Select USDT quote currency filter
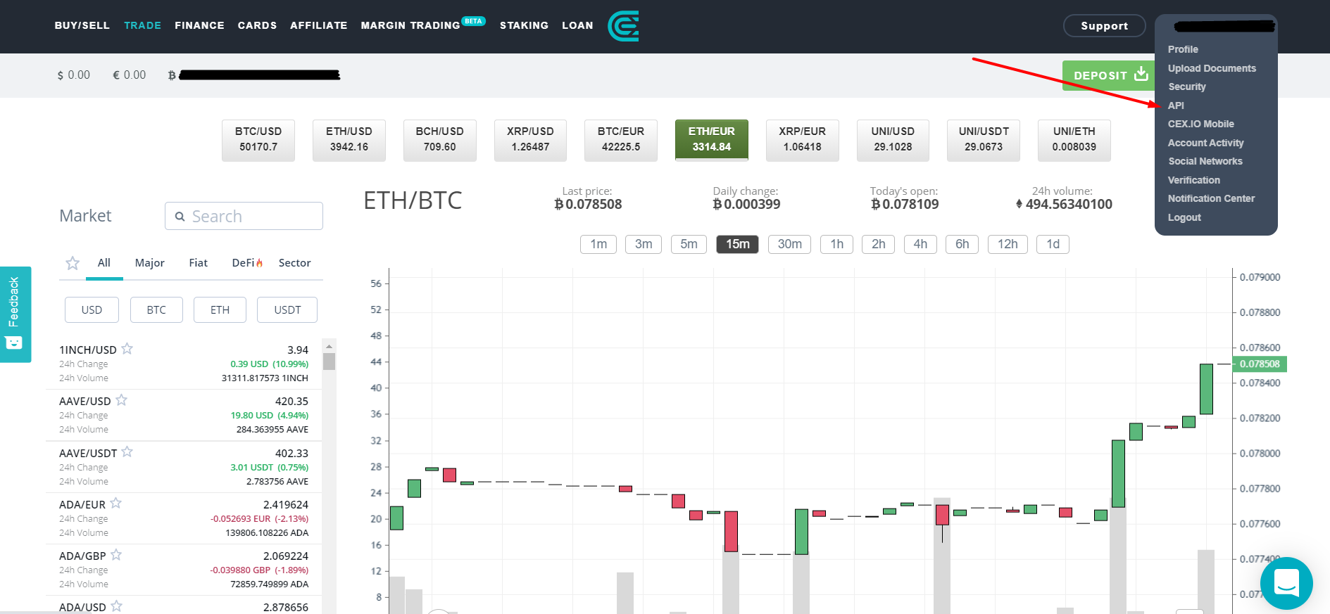The image size is (1330, 614). pos(287,309)
